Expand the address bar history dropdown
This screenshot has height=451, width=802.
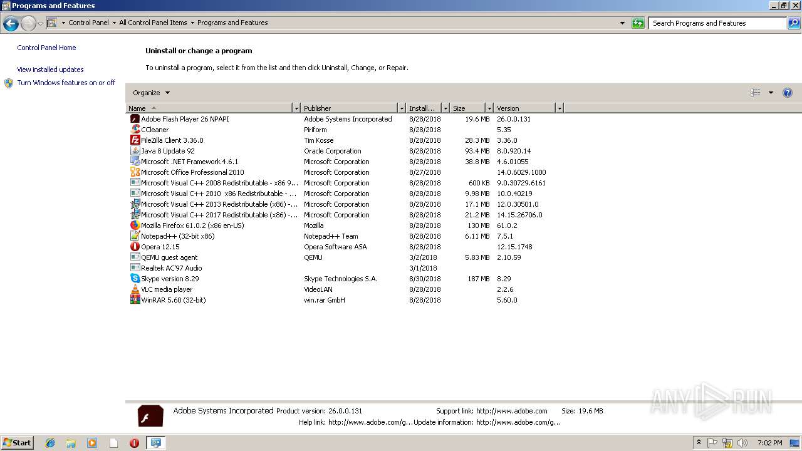pos(622,23)
